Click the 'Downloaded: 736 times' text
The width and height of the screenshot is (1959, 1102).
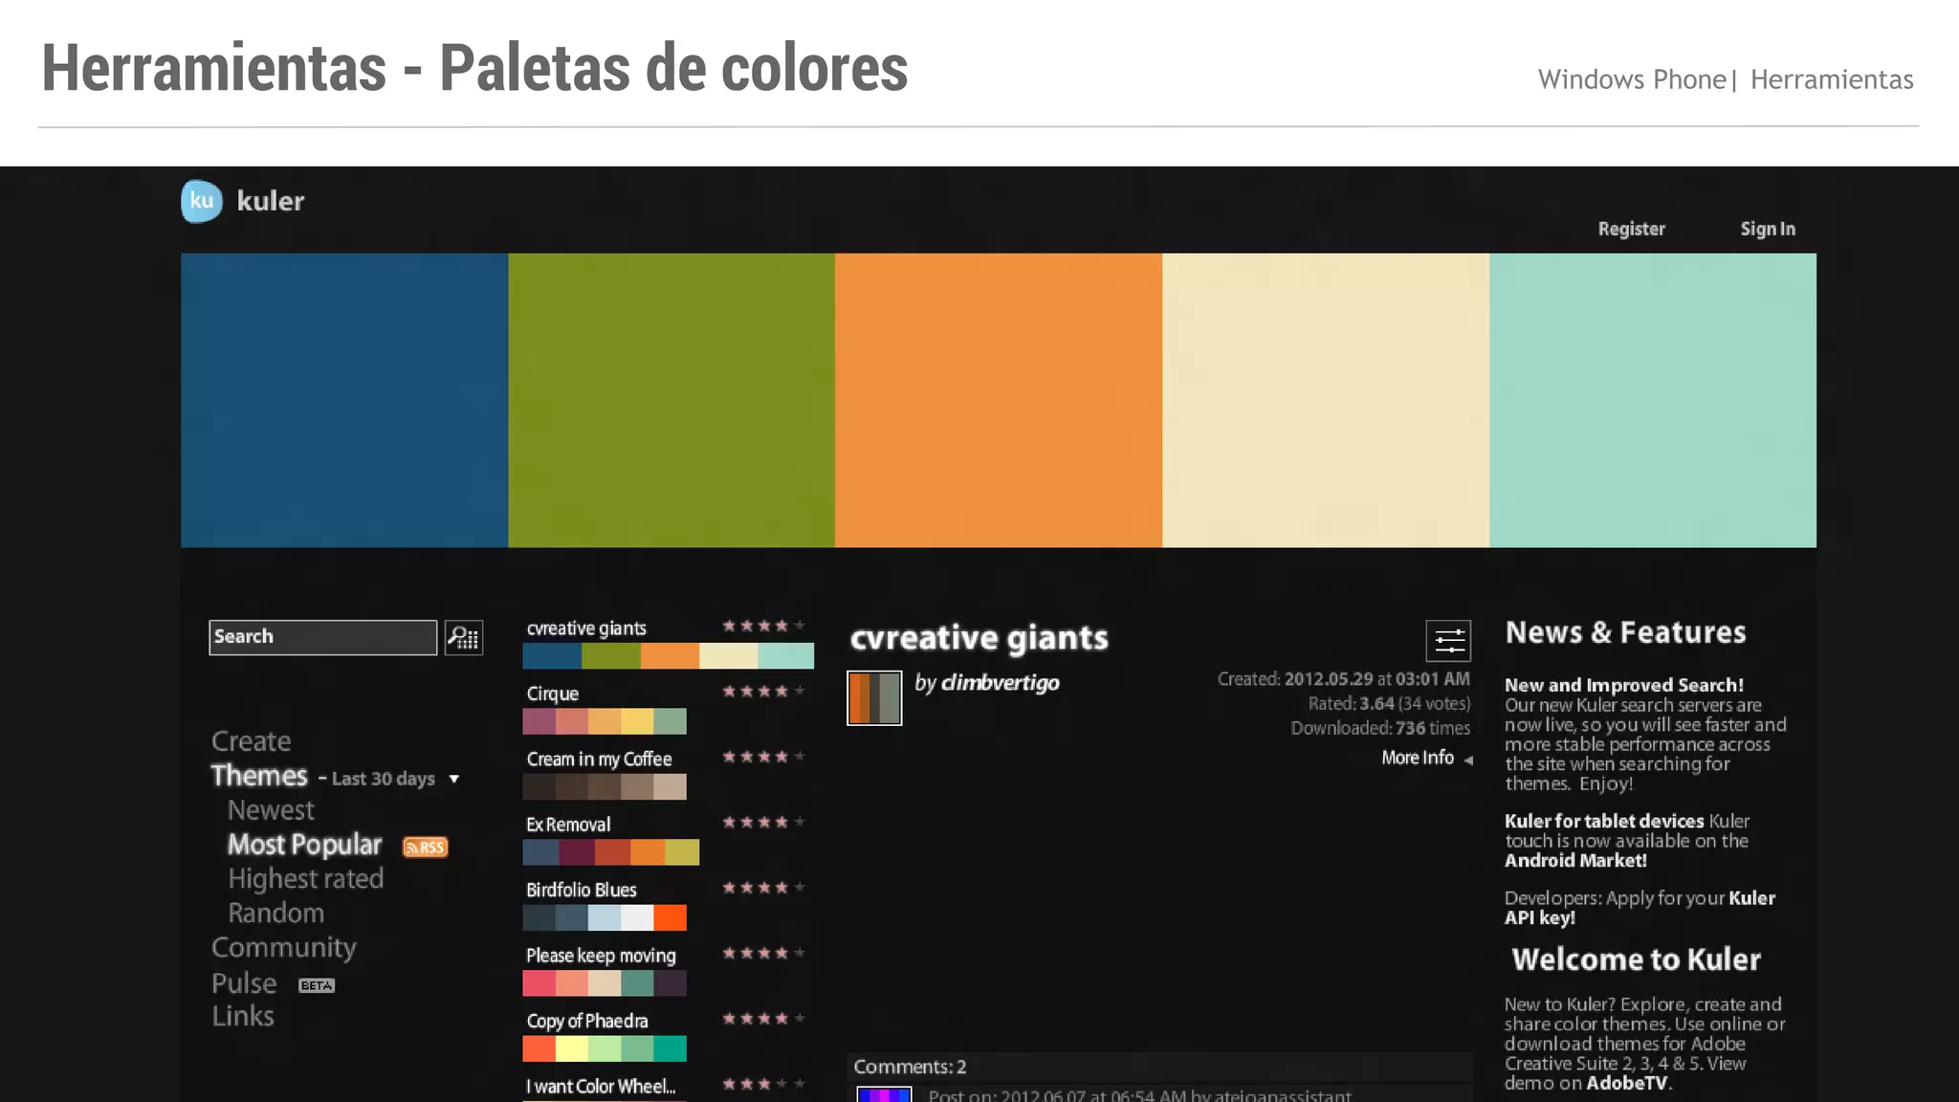pos(1380,728)
